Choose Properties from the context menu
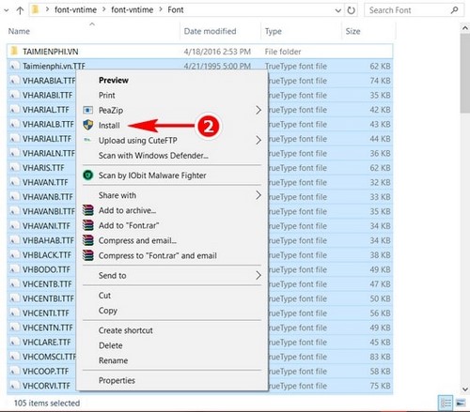This screenshot has width=470, height=412. pyautogui.click(x=117, y=380)
